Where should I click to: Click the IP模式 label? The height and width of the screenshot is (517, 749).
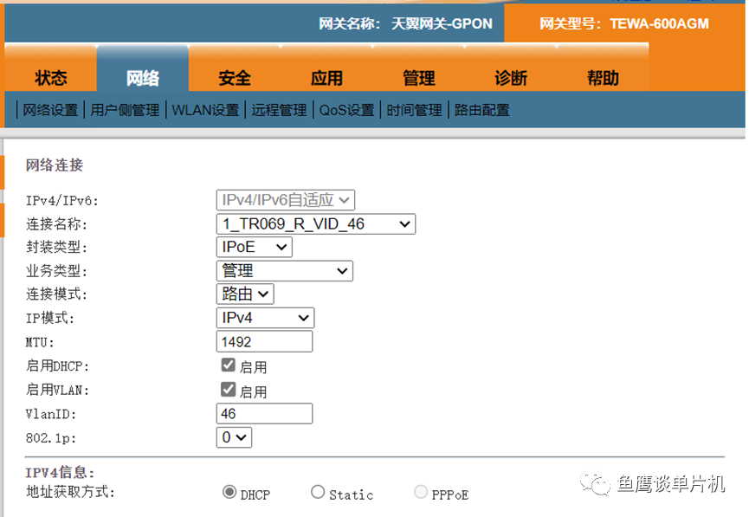click(49, 318)
